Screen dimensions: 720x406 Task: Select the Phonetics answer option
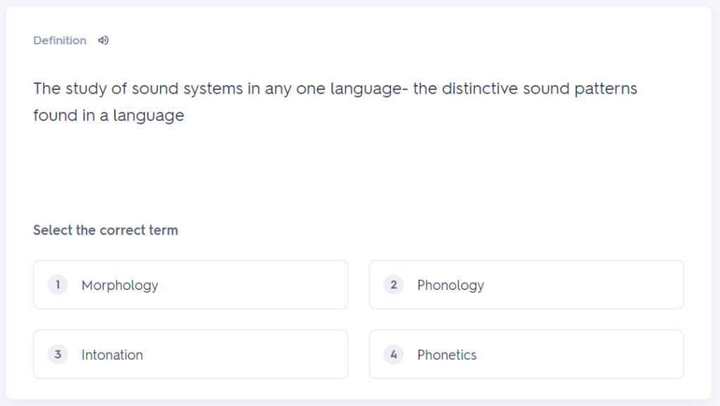[x=526, y=355]
